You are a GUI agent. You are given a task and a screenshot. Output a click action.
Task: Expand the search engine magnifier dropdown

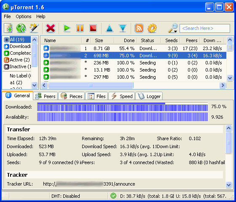173,28
